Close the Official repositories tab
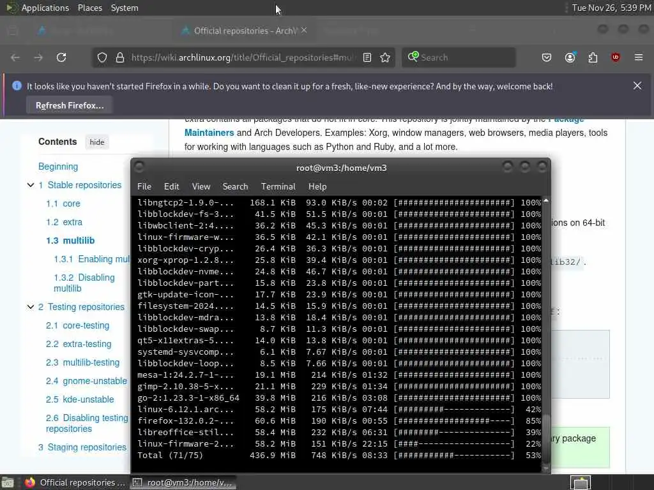Viewport: 654px width, 490px height. point(304,30)
